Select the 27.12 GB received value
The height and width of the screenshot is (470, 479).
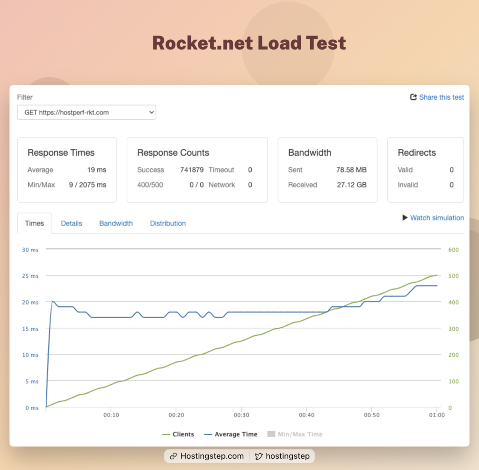tap(352, 185)
